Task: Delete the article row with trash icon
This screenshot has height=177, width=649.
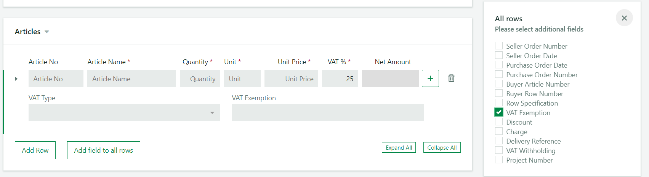Action: click(451, 78)
